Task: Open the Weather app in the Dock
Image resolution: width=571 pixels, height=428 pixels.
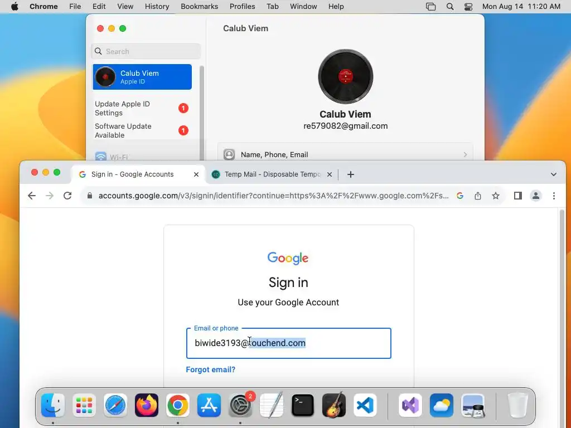Action: point(442,405)
